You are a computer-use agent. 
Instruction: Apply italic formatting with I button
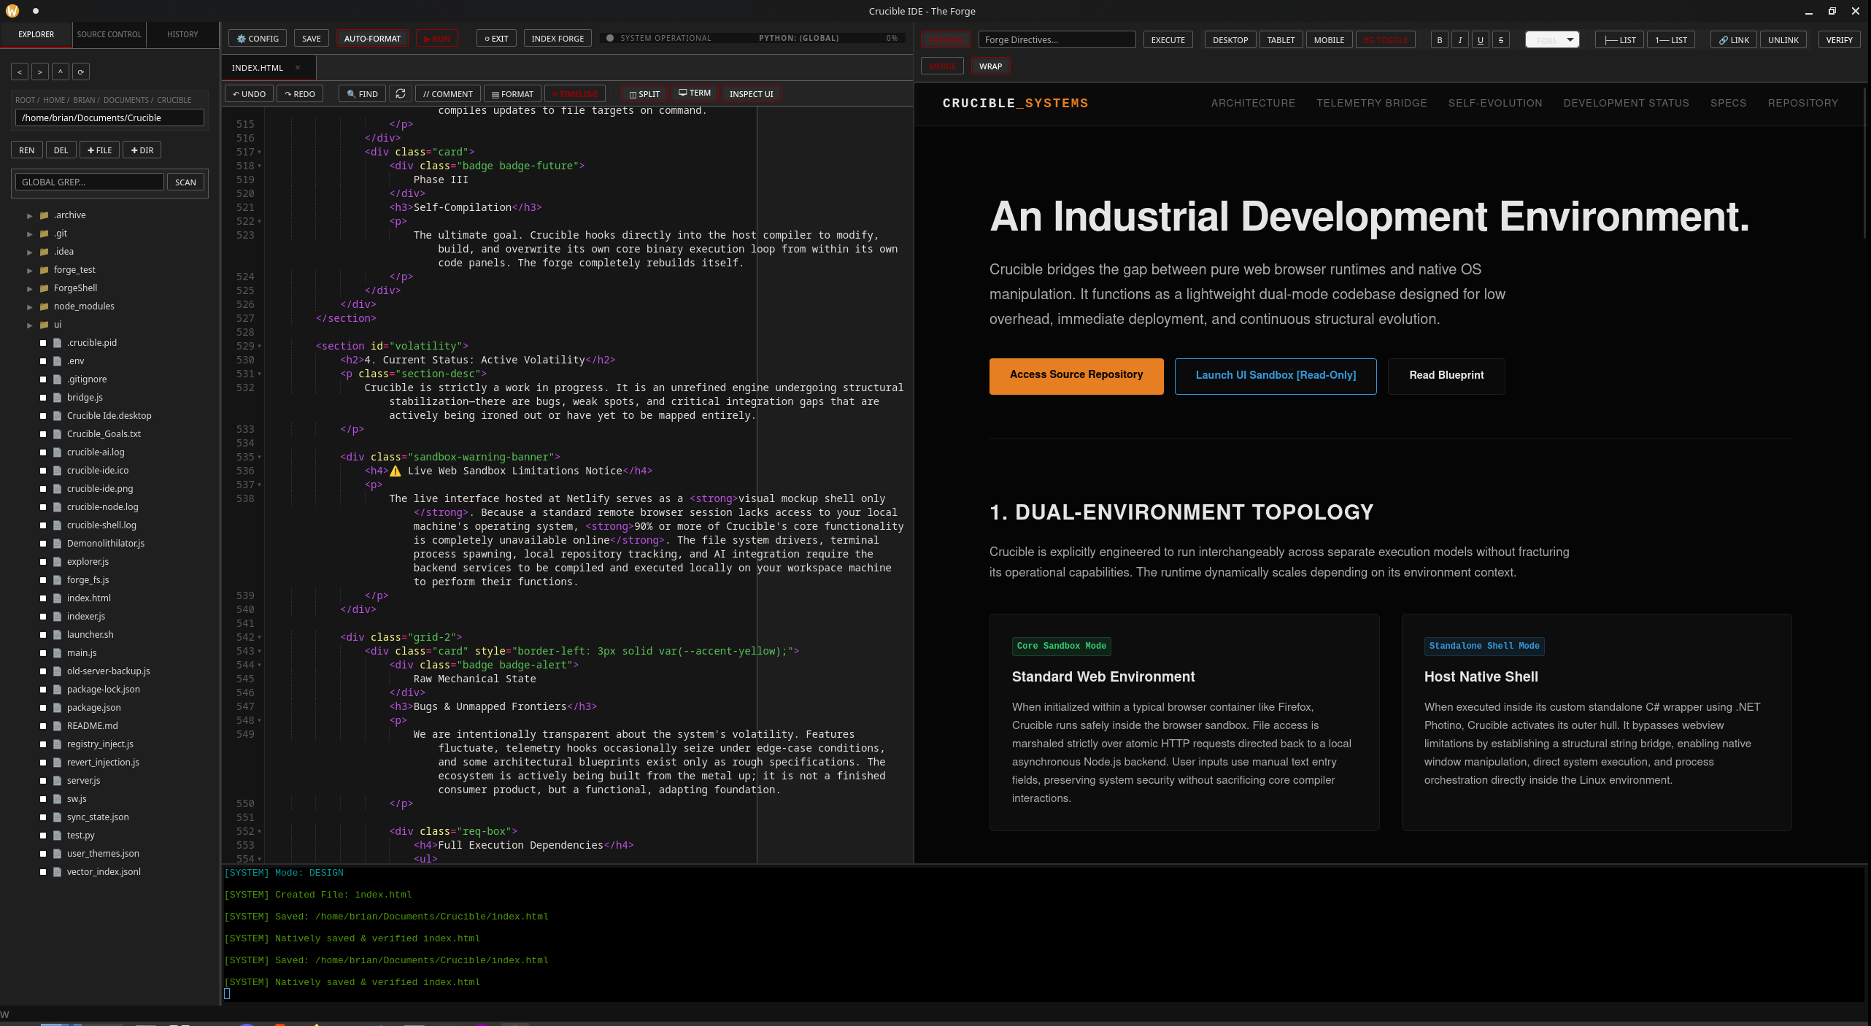click(1460, 40)
